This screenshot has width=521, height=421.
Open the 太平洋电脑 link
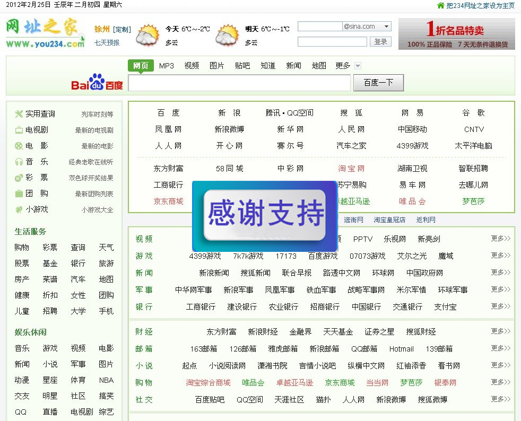(x=473, y=146)
